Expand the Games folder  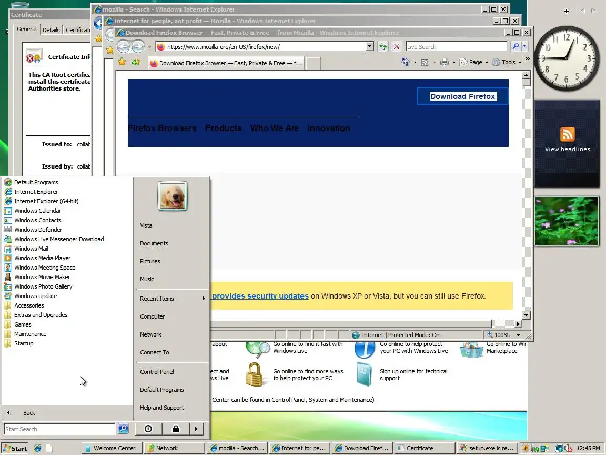coord(23,324)
